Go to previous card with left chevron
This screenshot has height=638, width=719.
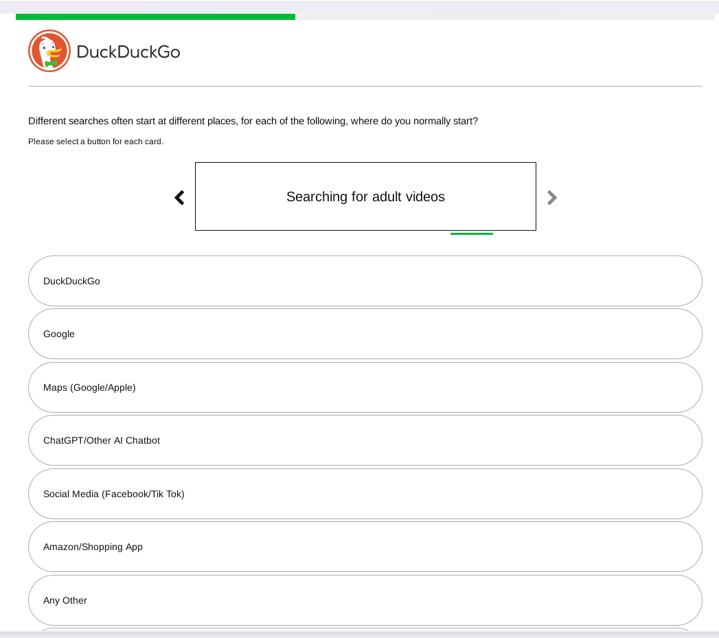pyautogui.click(x=179, y=198)
